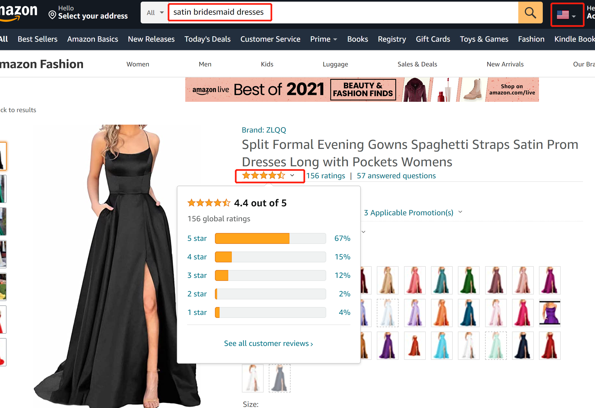Screen dimensions: 595x408
Task: Open the Brand: ZLQQ link
Action: pyautogui.click(x=264, y=130)
